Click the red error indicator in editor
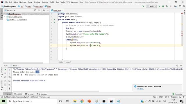The height and width of the screenshot is (104, 186). 182,13
